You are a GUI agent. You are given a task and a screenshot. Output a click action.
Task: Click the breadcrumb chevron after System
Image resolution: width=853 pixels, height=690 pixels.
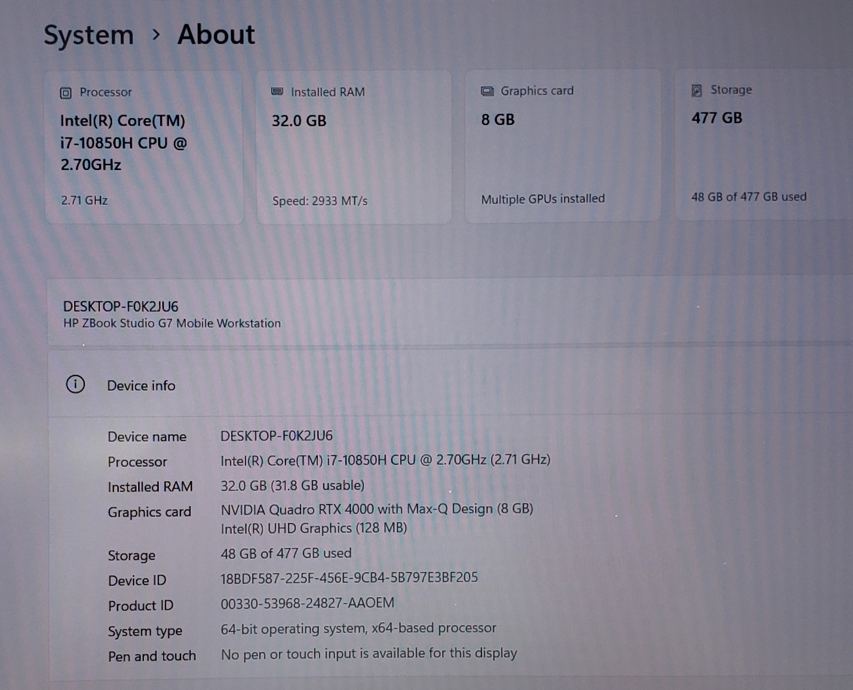[156, 35]
